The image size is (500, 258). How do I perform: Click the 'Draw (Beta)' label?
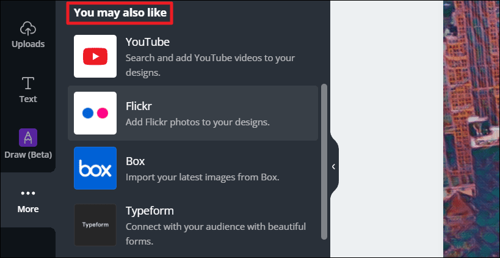28,155
